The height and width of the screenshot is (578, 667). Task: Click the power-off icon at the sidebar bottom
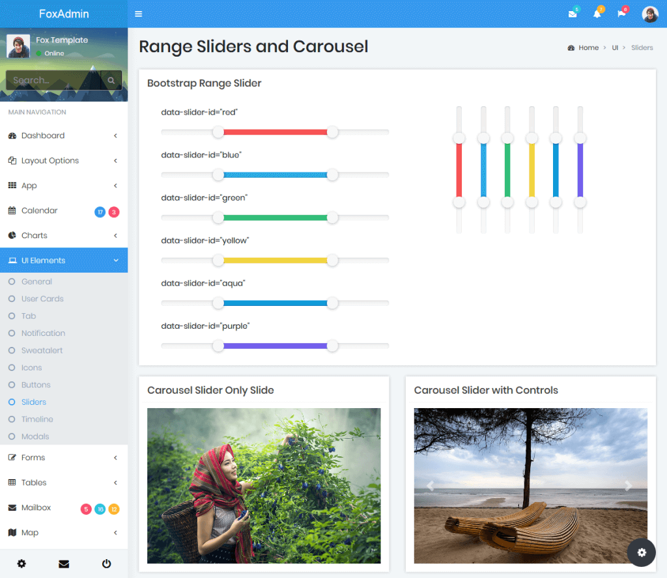(x=106, y=564)
